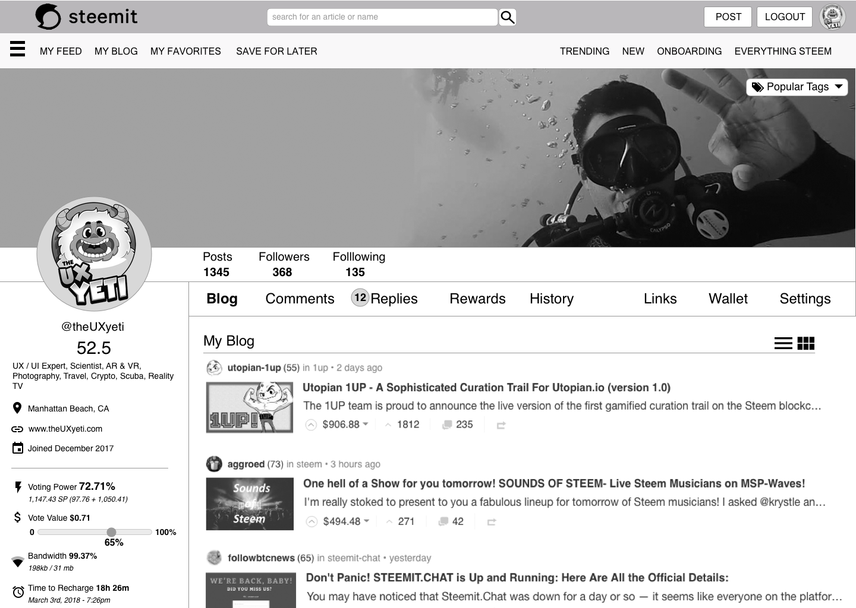Open the Rewards tab

(x=477, y=299)
